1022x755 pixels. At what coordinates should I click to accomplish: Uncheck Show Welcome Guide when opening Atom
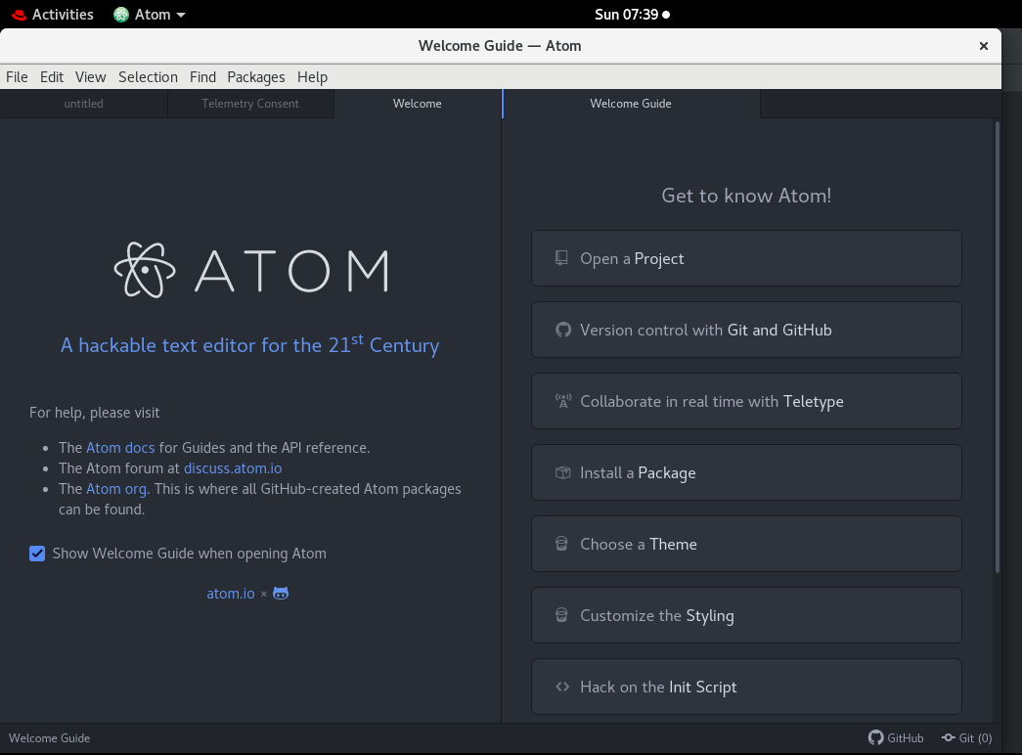click(37, 554)
